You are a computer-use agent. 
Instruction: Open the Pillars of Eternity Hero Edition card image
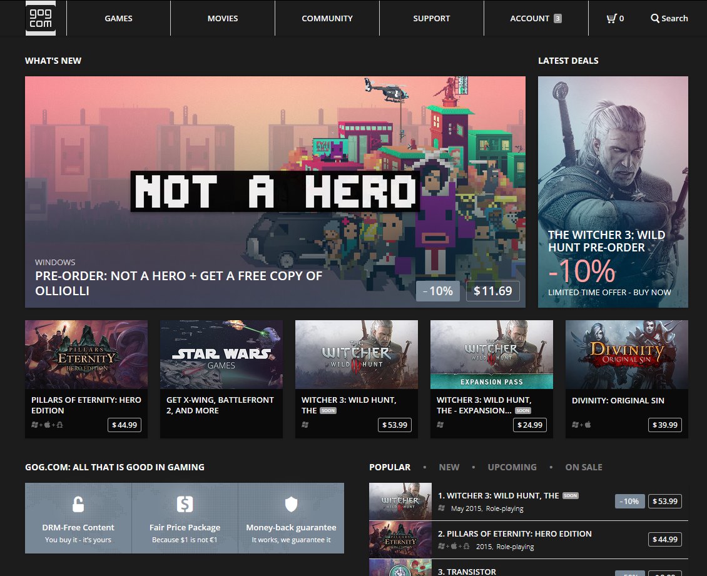point(86,355)
